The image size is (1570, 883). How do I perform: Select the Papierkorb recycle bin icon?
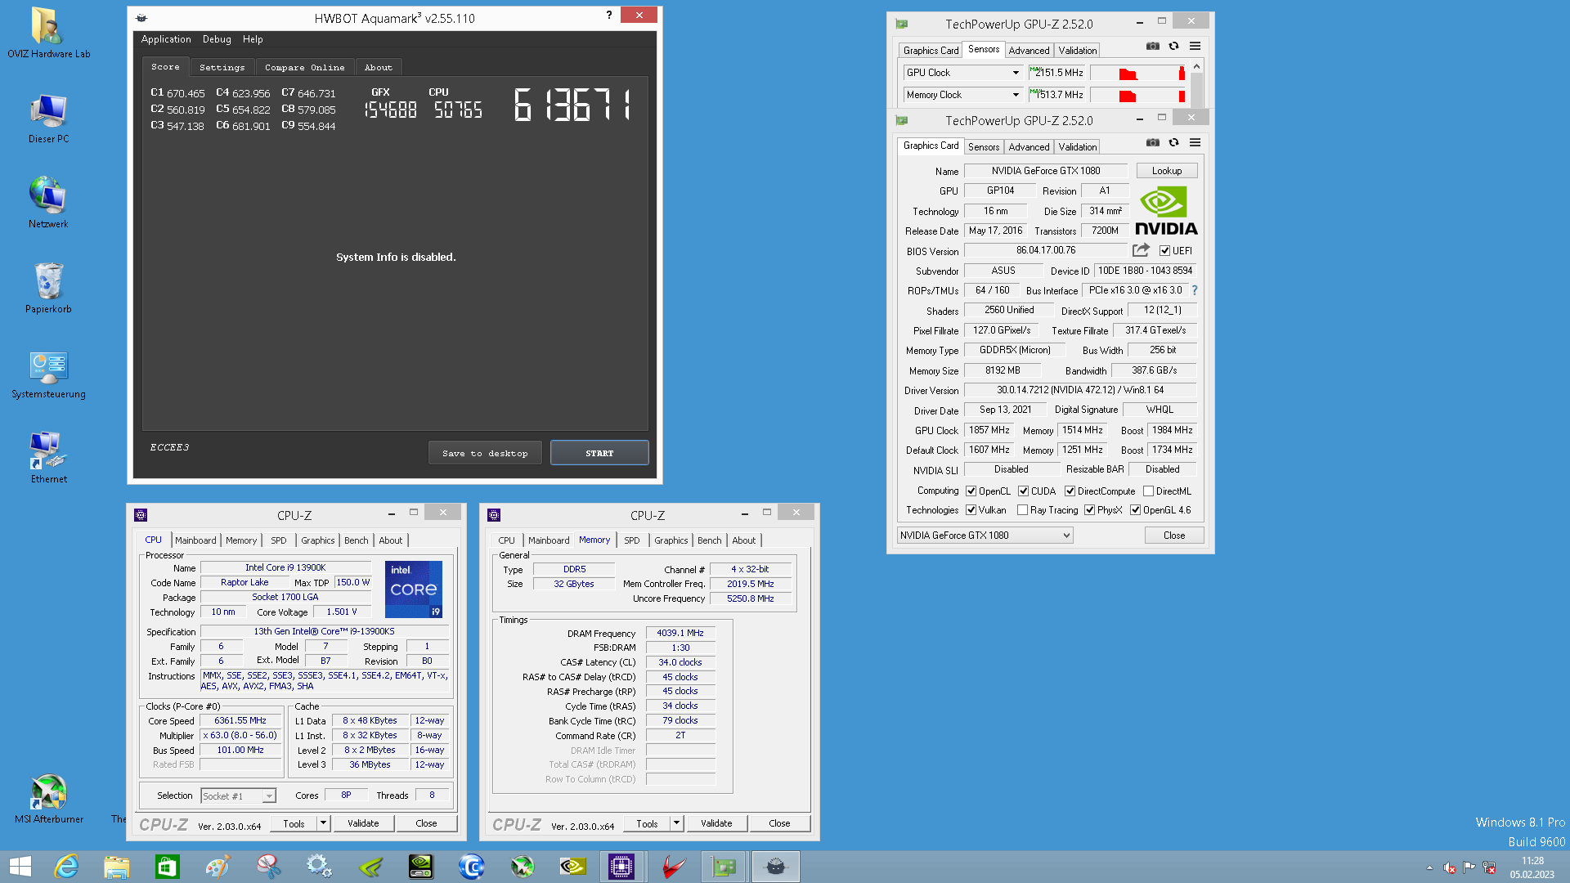coord(48,288)
